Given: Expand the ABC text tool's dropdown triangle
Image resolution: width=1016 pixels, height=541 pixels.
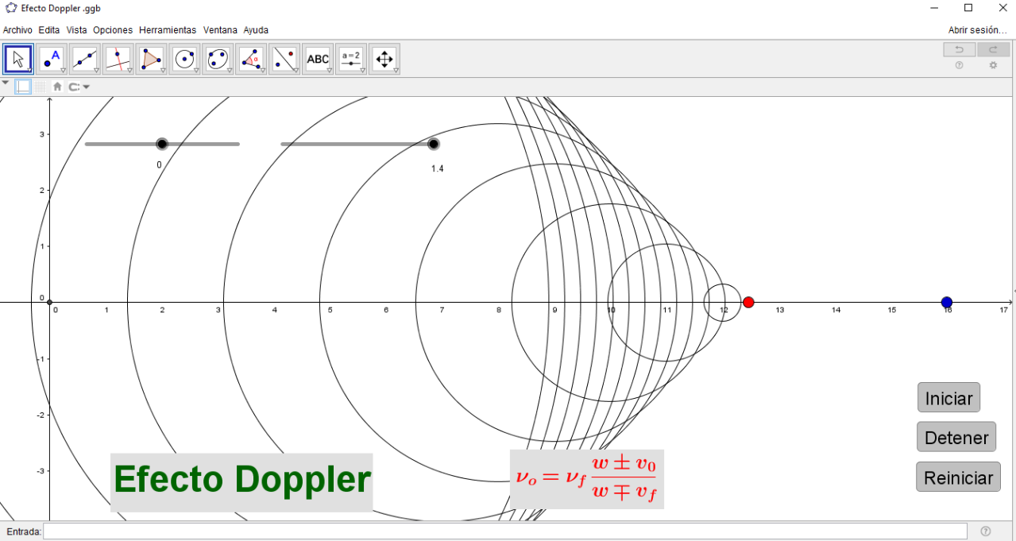Looking at the screenshot, I should coord(329,71).
